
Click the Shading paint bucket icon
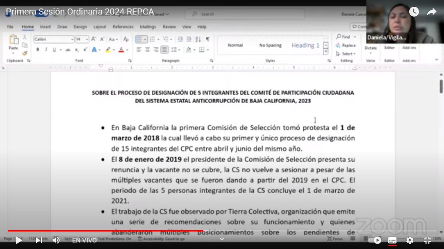(x=188, y=49)
